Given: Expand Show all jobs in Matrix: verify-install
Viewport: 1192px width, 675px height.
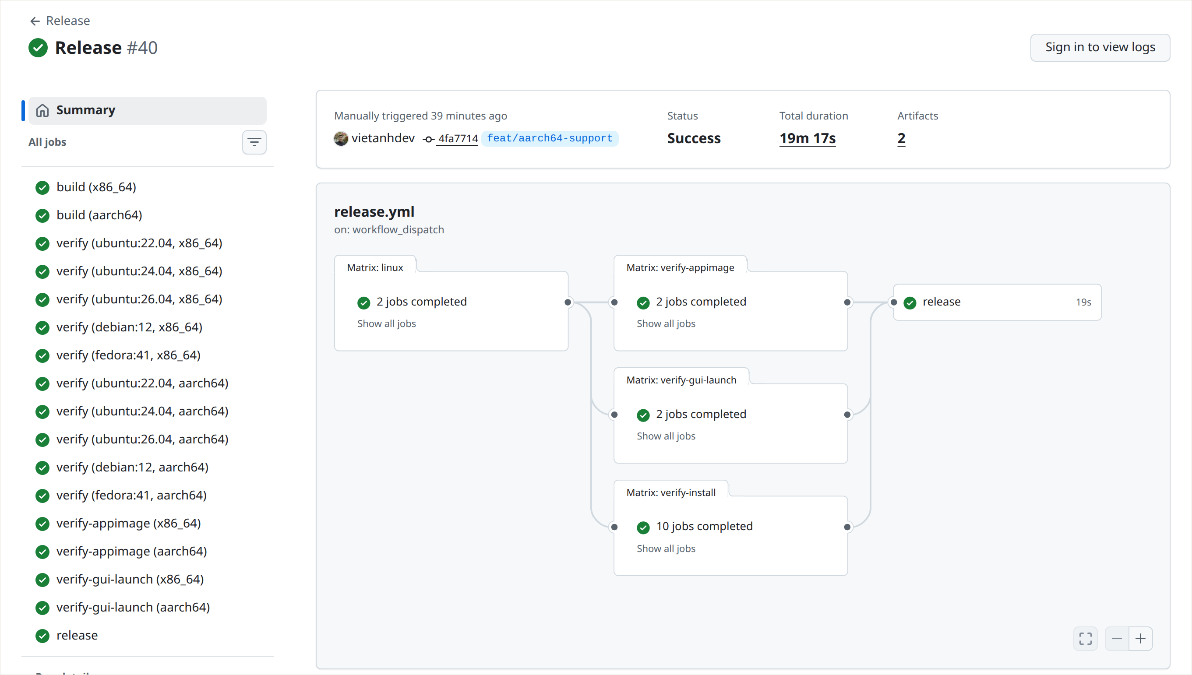Looking at the screenshot, I should [666, 549].
